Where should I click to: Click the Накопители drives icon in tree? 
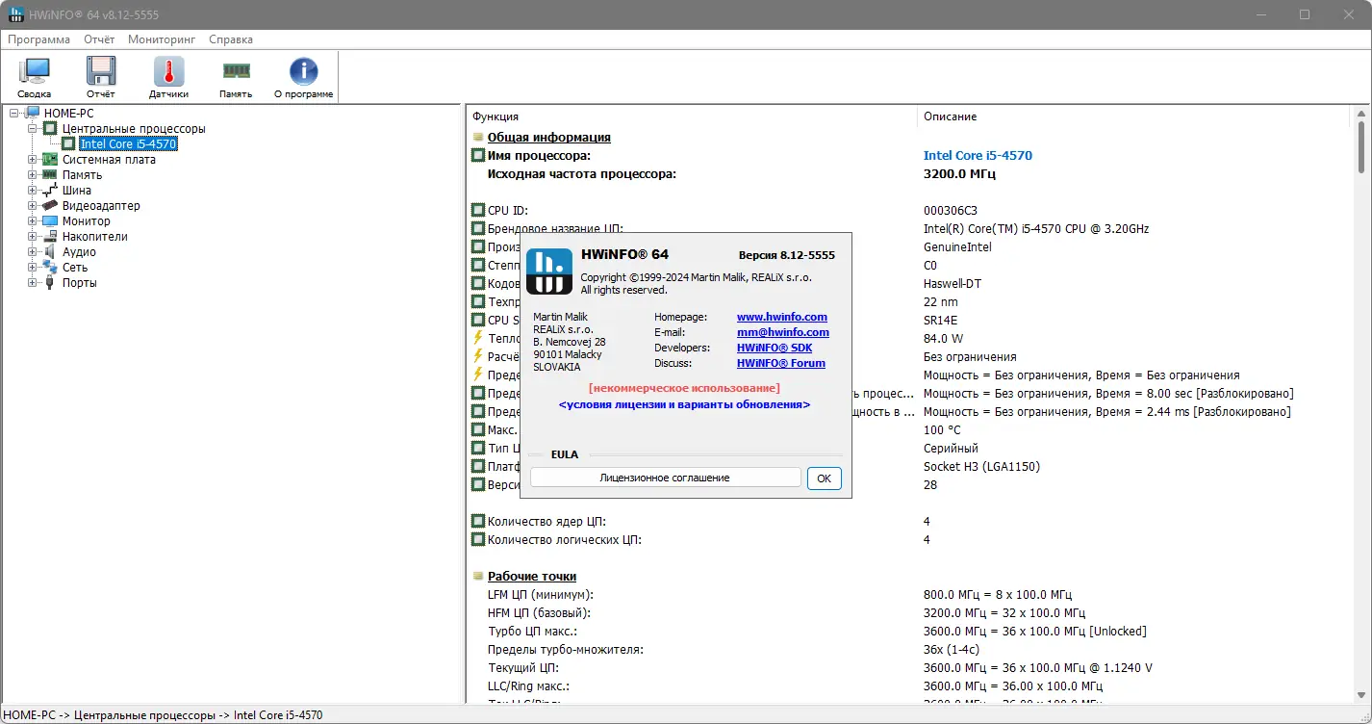point(50,237)
